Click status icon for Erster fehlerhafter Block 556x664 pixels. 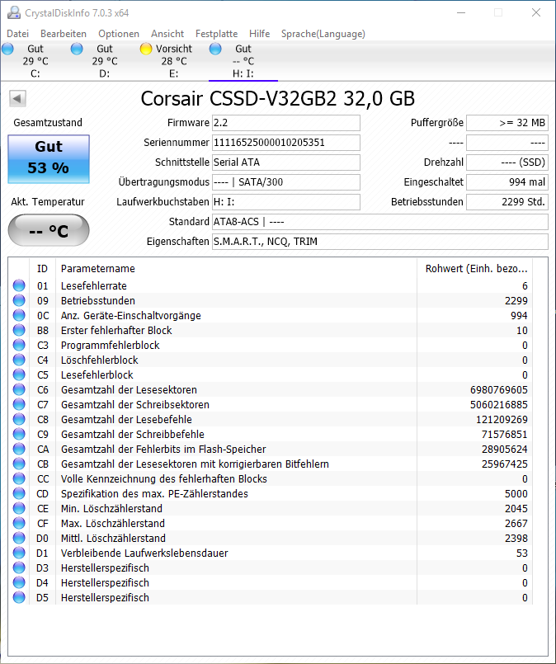[x=19, y=330]
